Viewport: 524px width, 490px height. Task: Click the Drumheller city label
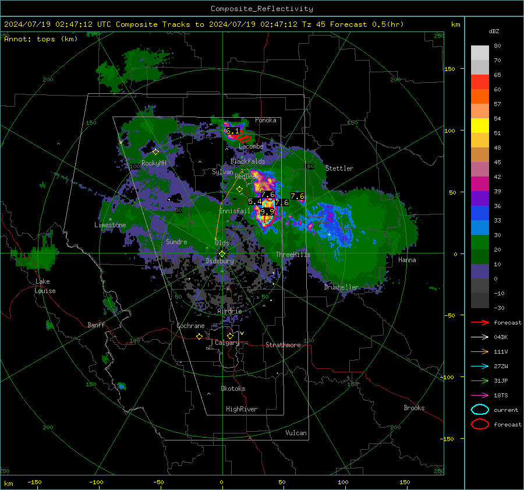341,287
